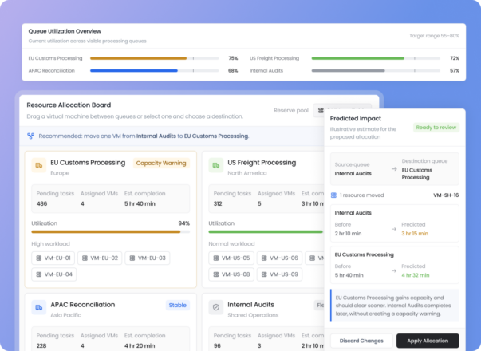Click Discard Changes button
This screenshot has height=351, width=481.
[361, 341]
